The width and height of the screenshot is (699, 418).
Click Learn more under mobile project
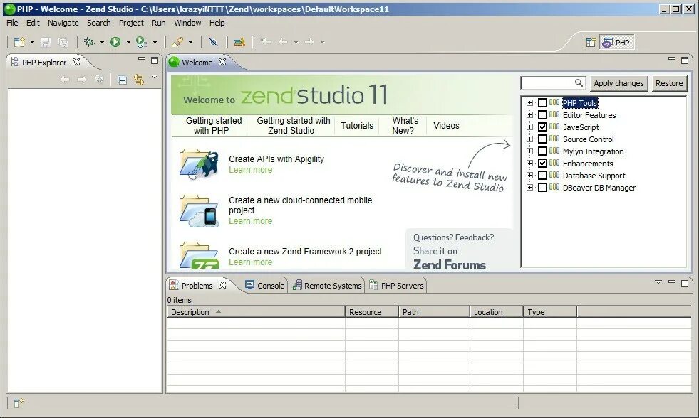(251, 221)
